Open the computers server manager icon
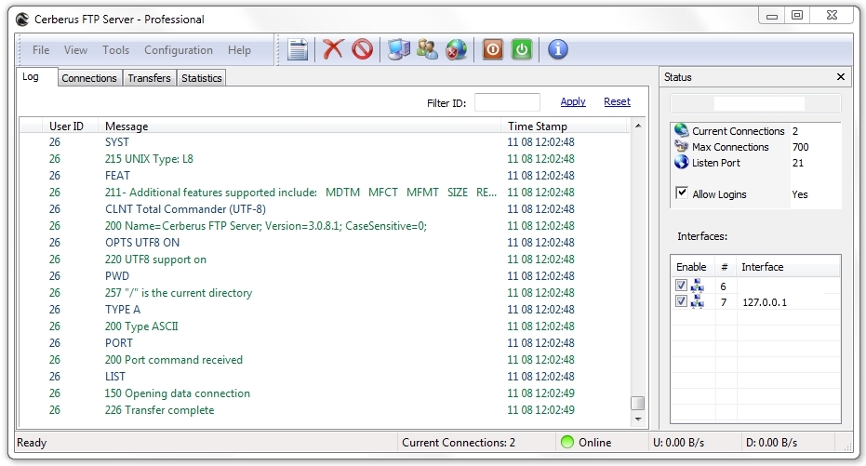Viewport: 866px width, 466px height. (x=398, y=49)
